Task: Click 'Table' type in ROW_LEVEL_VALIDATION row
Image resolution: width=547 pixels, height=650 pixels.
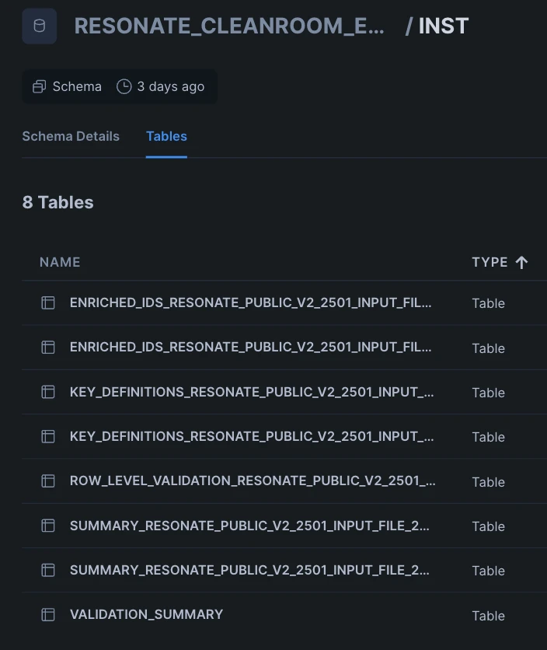Action: [x=489, y=482]
